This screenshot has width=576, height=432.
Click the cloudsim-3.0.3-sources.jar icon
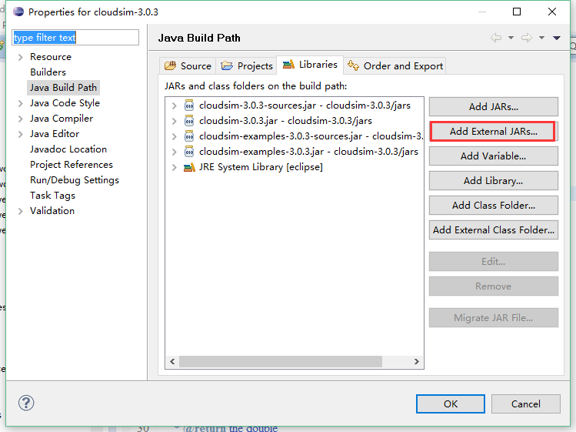(189, 105)
